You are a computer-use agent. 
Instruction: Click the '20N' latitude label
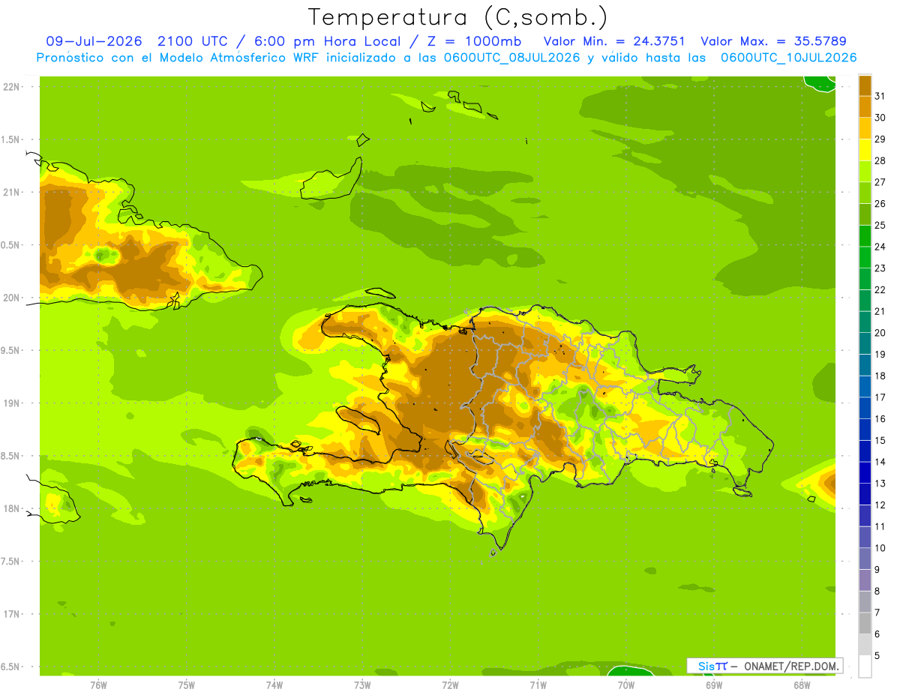click(11, 298)
